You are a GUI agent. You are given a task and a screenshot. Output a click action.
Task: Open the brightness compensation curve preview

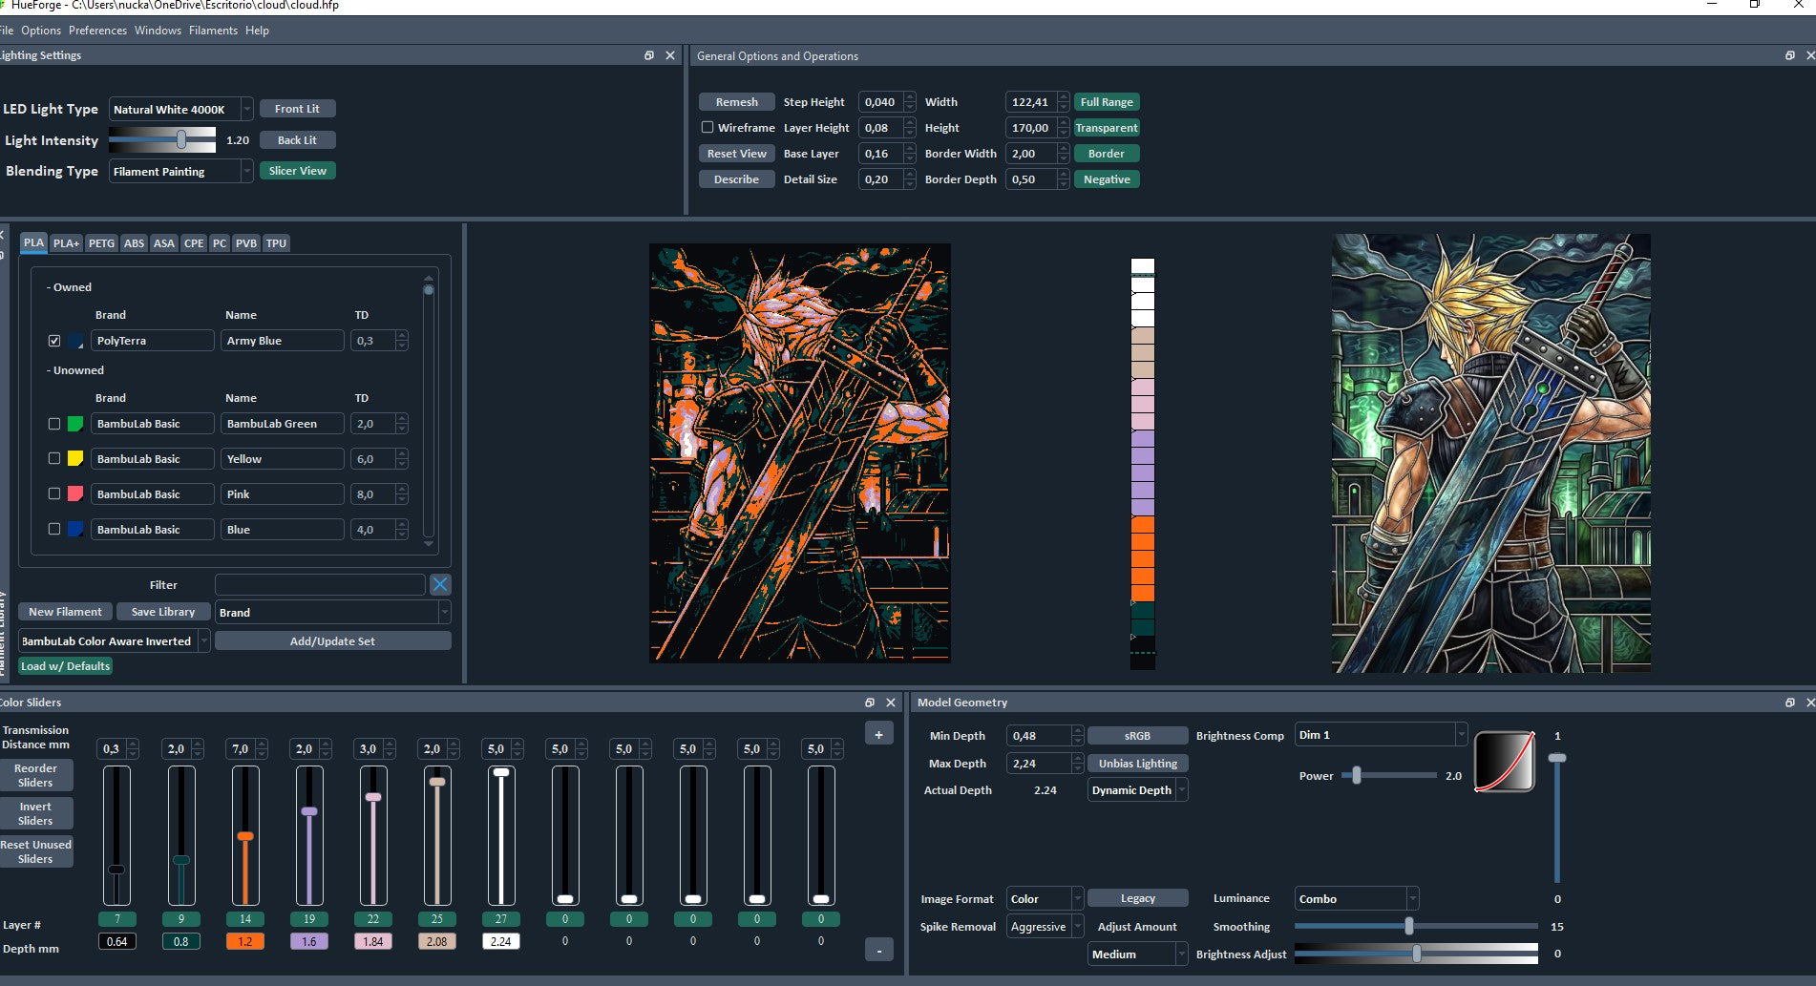point(1505,762)
